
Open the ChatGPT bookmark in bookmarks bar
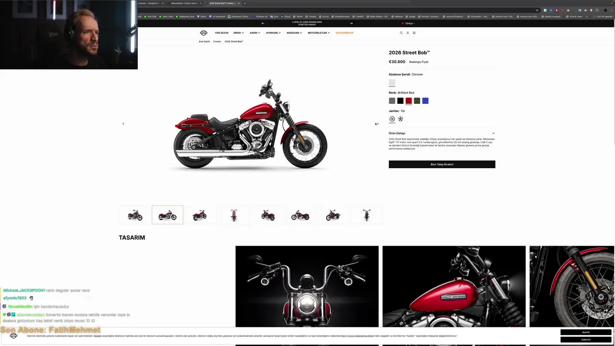click(358, 16)
